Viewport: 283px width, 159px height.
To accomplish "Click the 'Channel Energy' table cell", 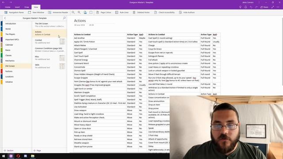I will 100,60.
